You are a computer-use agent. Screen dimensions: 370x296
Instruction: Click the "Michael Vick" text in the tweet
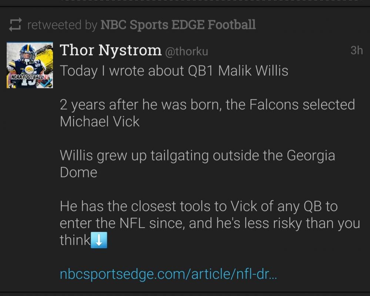[x=100, y=121]
